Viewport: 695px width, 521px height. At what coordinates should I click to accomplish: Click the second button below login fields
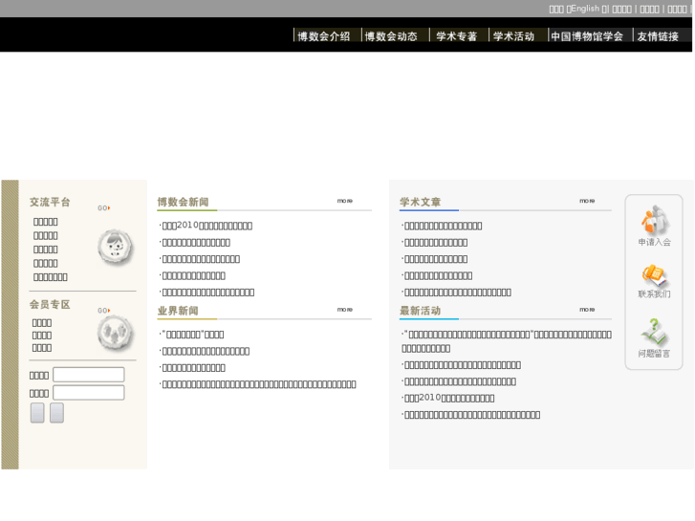56,413
